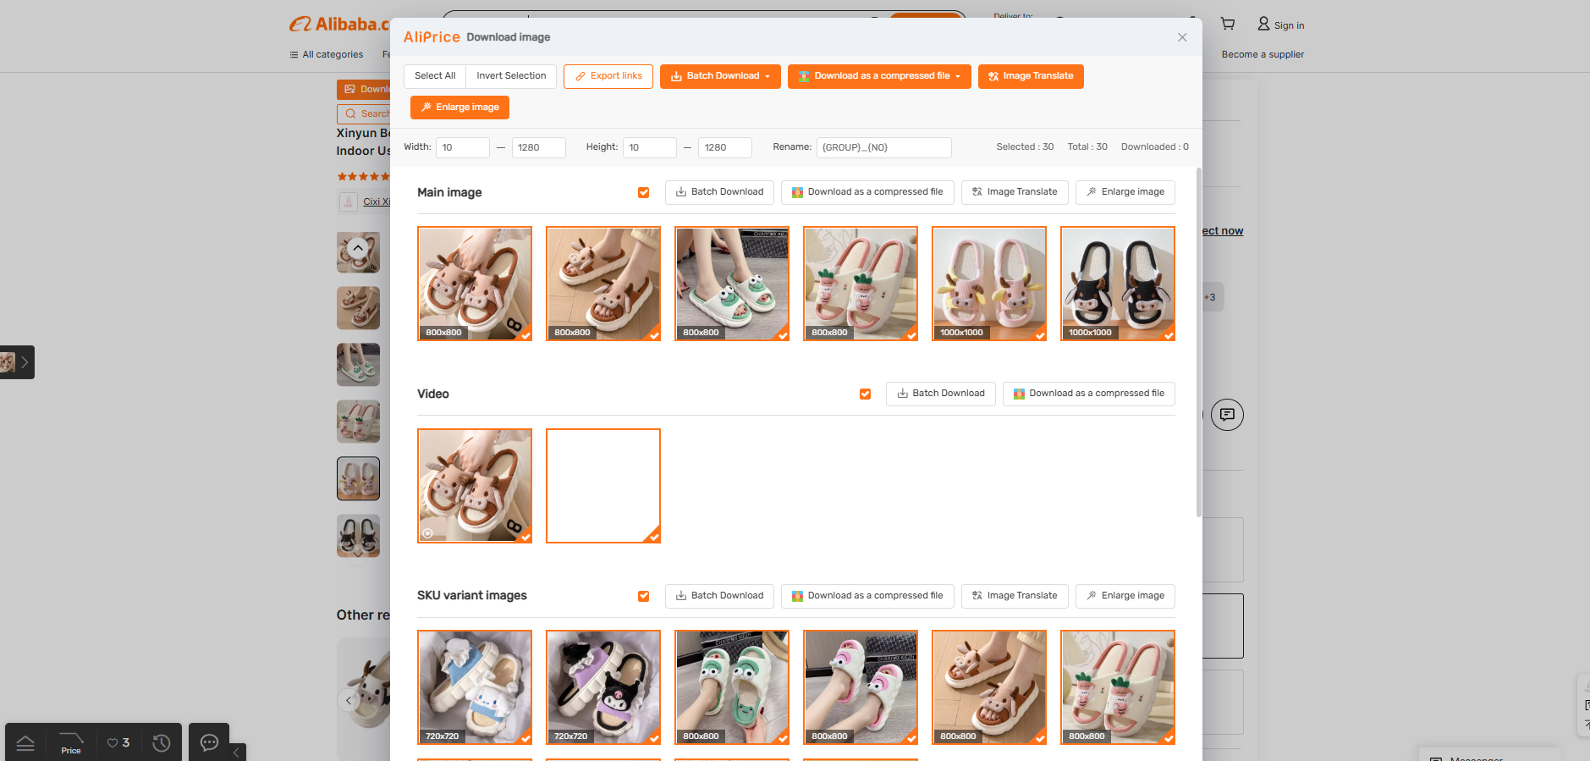
Task: Select the pink slippers thumbnail in product gallery
Action: 358,478
